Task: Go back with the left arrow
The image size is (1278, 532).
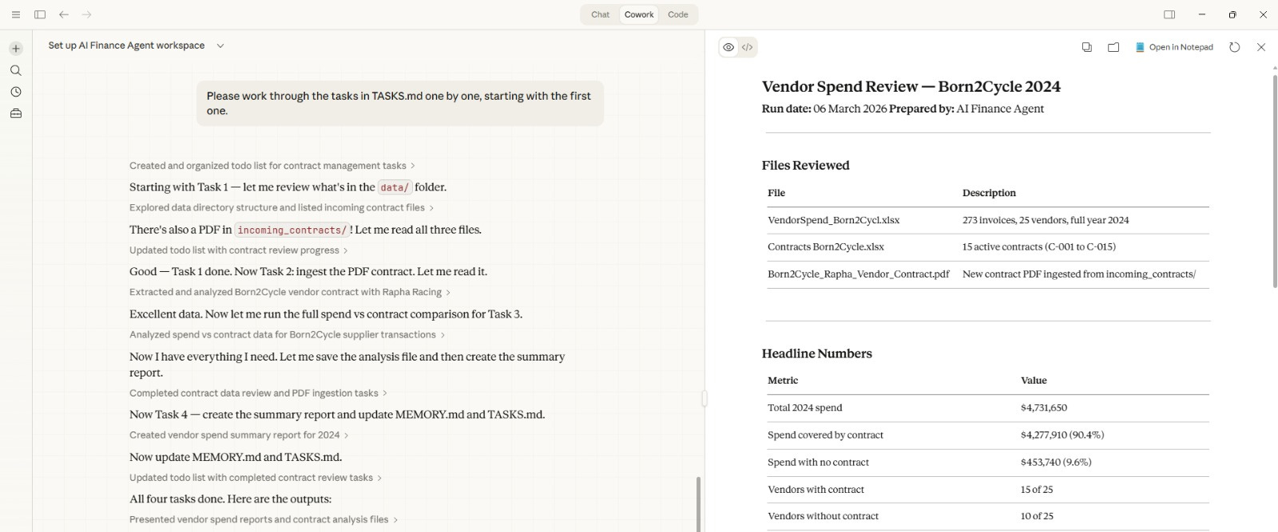Action: (64, 14)
